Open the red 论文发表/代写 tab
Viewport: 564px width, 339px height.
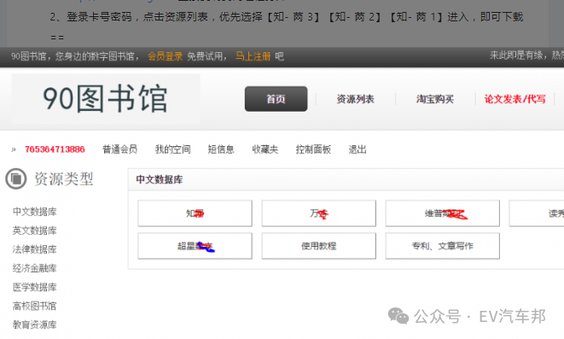point(515,99)
